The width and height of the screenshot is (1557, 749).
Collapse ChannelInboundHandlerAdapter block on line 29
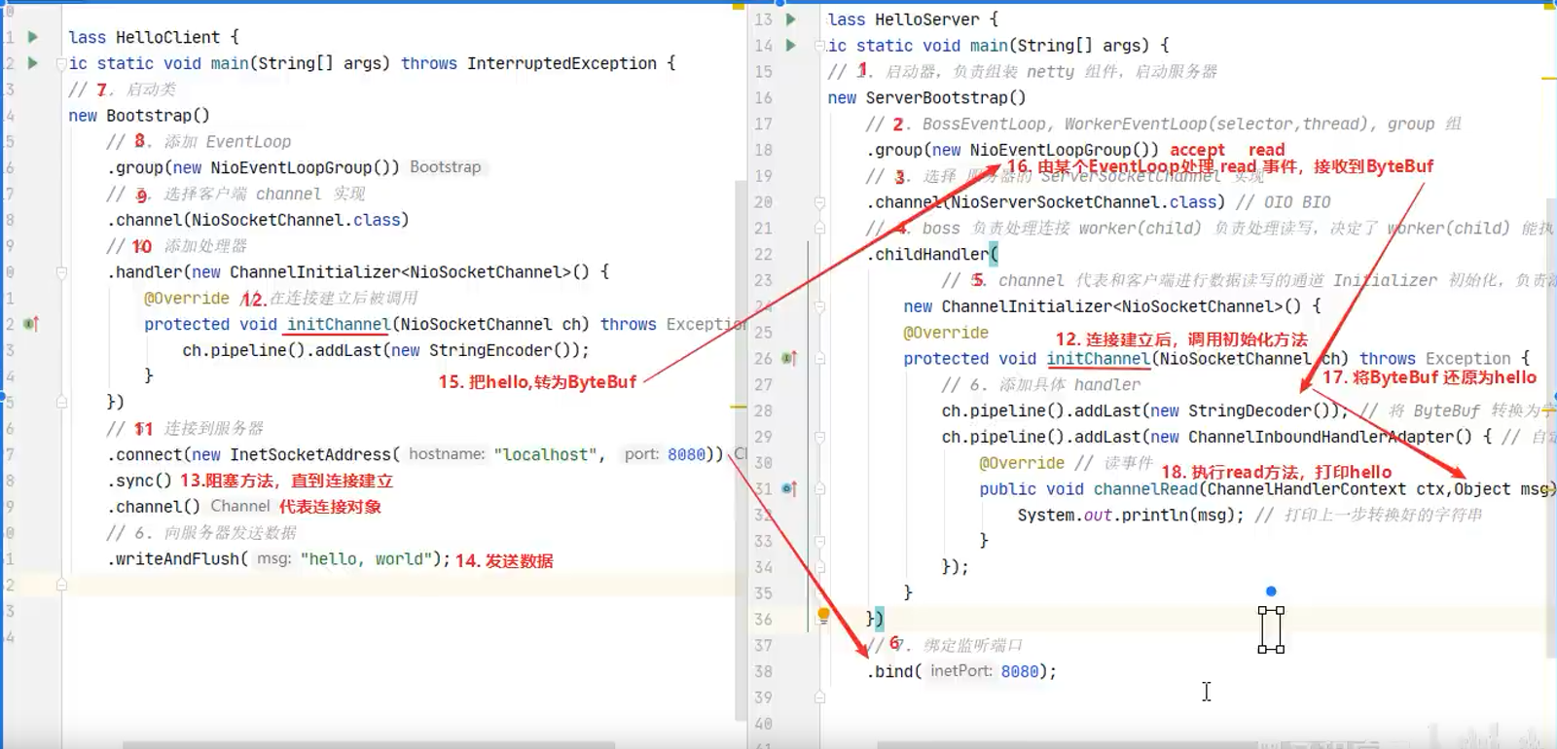(819, 437)
